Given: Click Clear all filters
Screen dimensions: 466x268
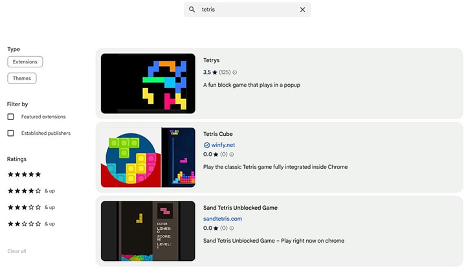Looking at the screenshot, I should [17, 251].
